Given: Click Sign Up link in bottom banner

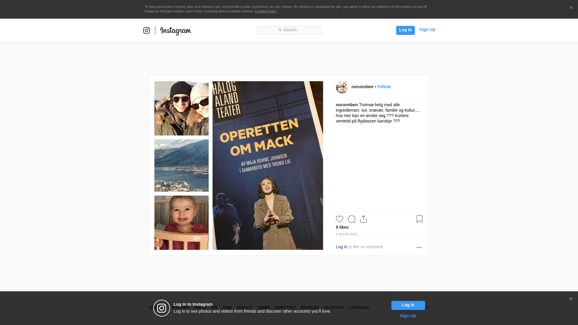Looking at the screenshot, I should click(x=408, y=316).
